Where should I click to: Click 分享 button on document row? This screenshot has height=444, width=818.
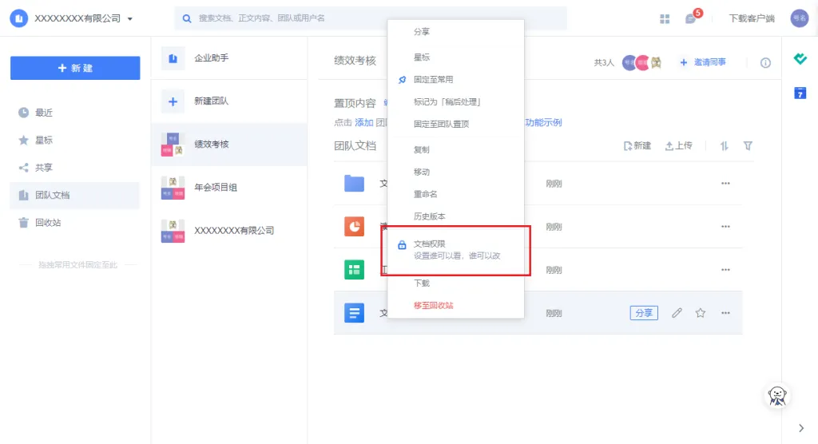pyautogui.click(x=644, y=313)
